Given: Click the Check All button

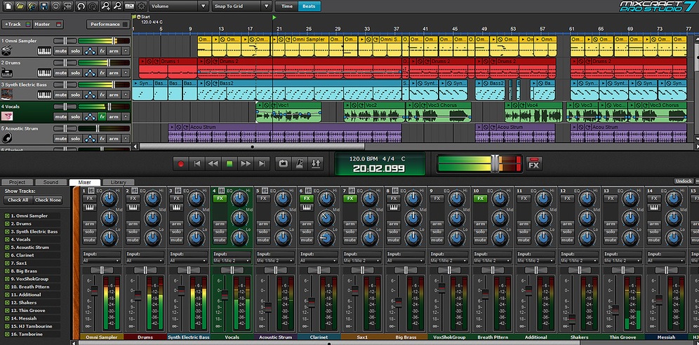Looking at the screenshot, I should (x=18, y=201).
